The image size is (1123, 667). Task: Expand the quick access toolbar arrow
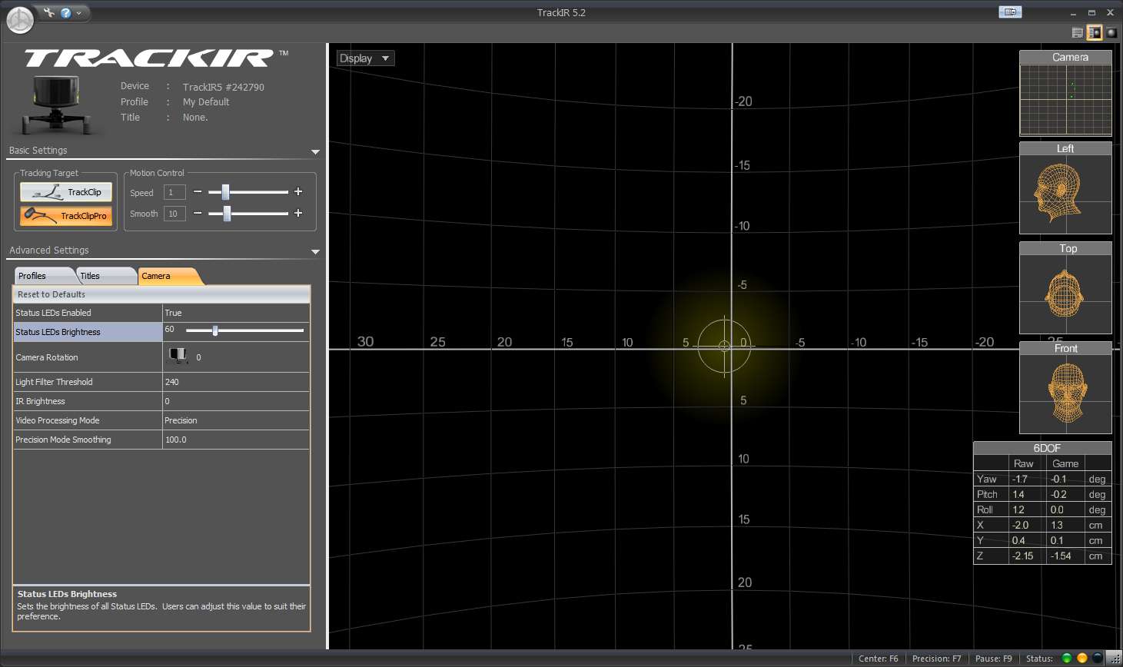[x=78, y=13]
